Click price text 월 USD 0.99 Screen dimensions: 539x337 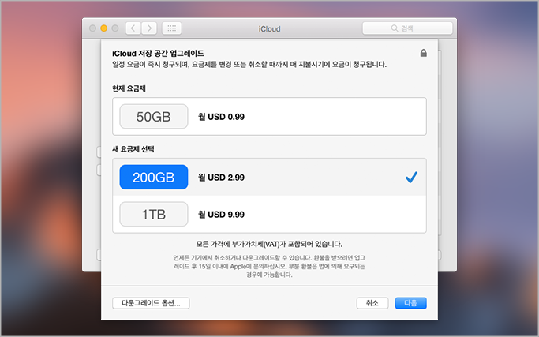pyautogui.click(x=221, y=117)
